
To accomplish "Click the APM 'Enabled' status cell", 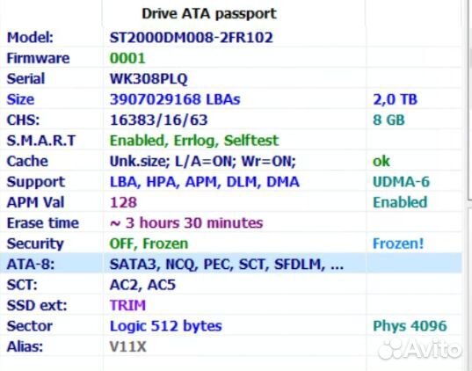I will tap(400, 202).
